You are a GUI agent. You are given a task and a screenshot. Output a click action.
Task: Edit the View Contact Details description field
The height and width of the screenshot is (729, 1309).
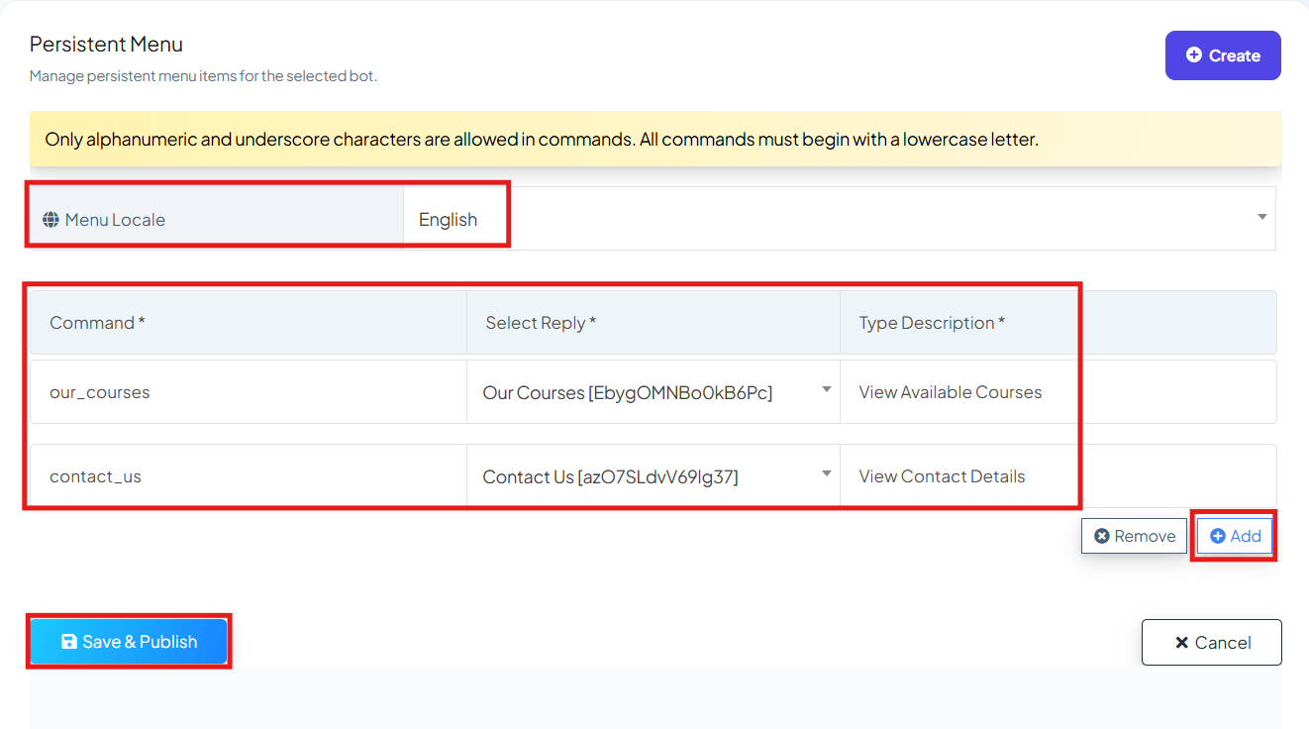(x=1058, y=476)
